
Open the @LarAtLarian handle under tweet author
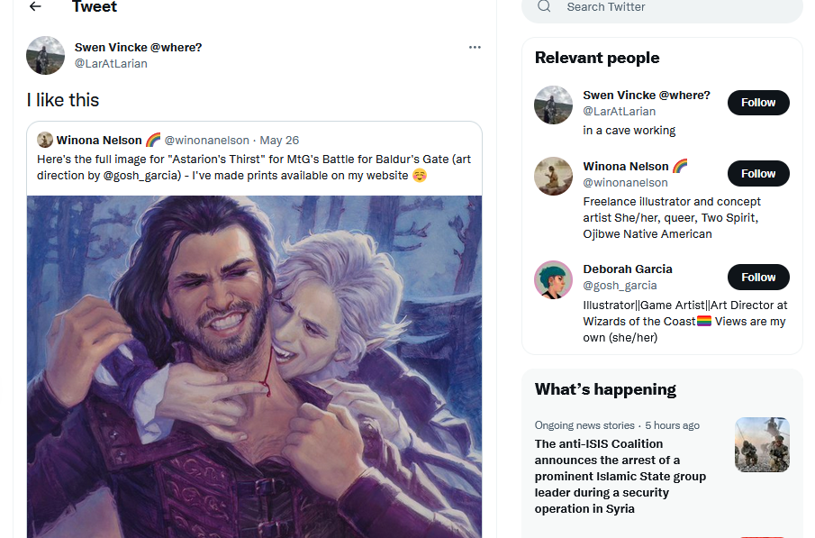[x=111, y=64]
